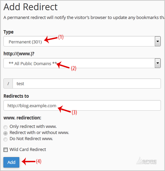Choose Redirect with or without www. option

(x=5, y=133)
